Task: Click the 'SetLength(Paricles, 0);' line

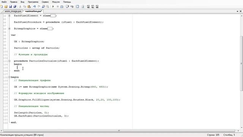Action: (31, 113)
